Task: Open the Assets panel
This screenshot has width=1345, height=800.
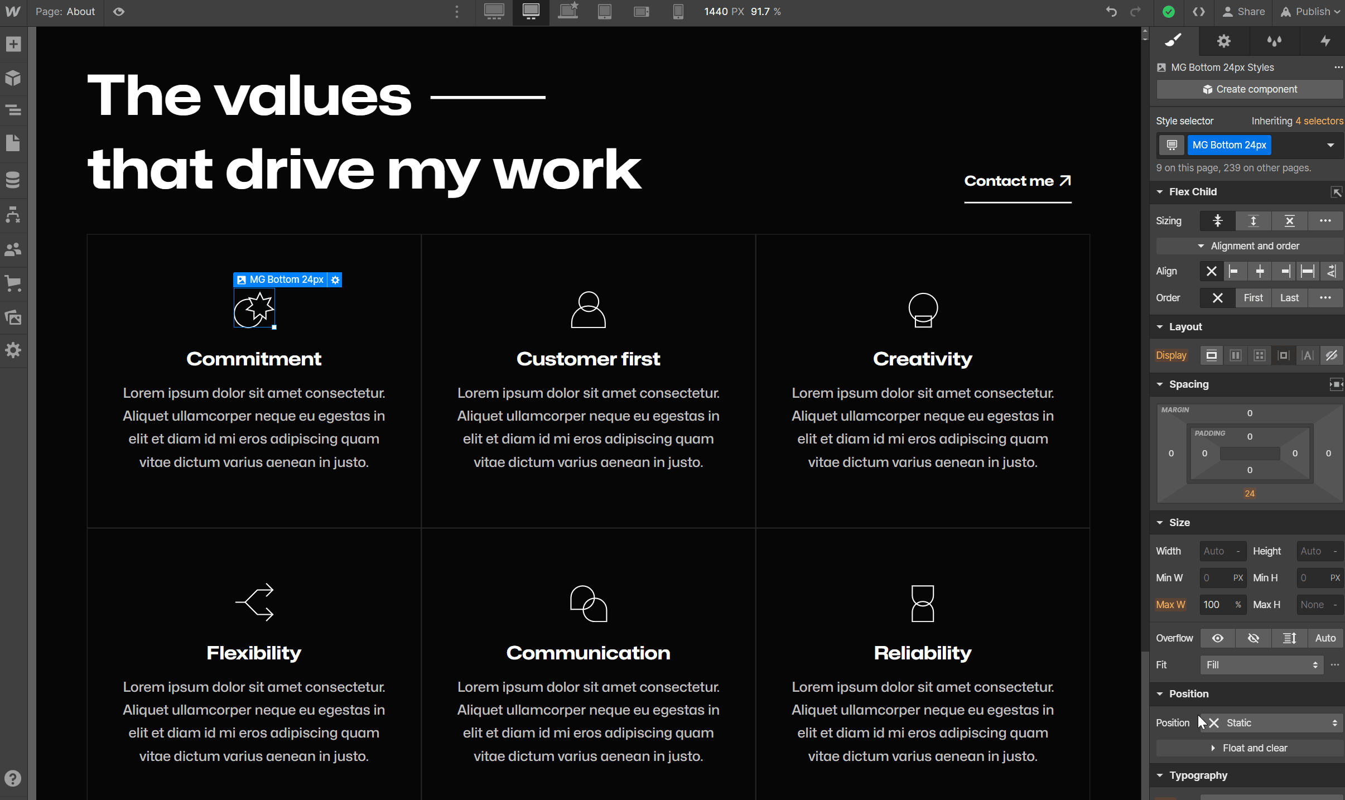Action: coord(13,318)
